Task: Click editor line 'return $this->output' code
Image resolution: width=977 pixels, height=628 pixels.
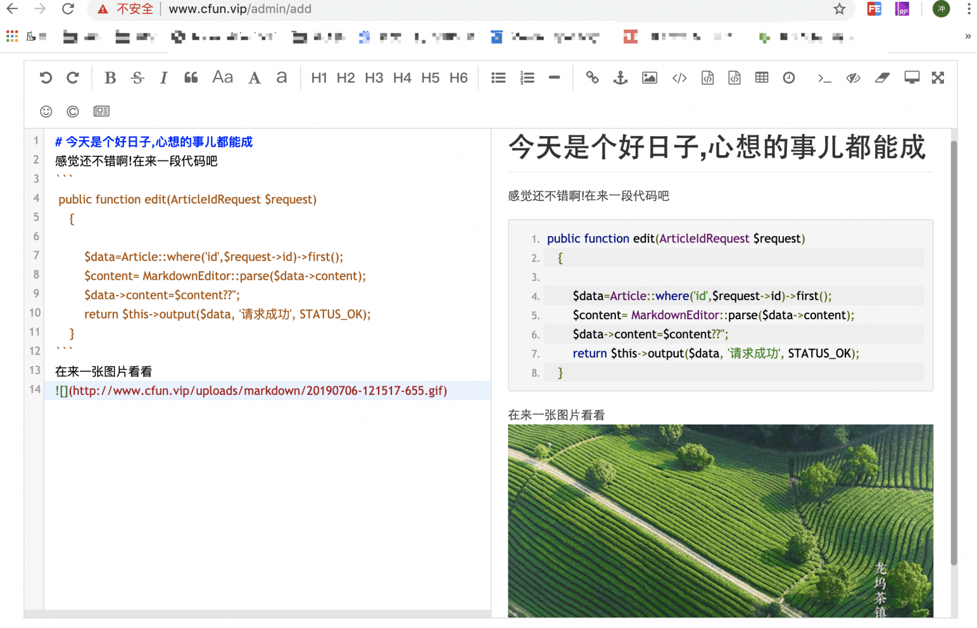Action: click(227, 315)
